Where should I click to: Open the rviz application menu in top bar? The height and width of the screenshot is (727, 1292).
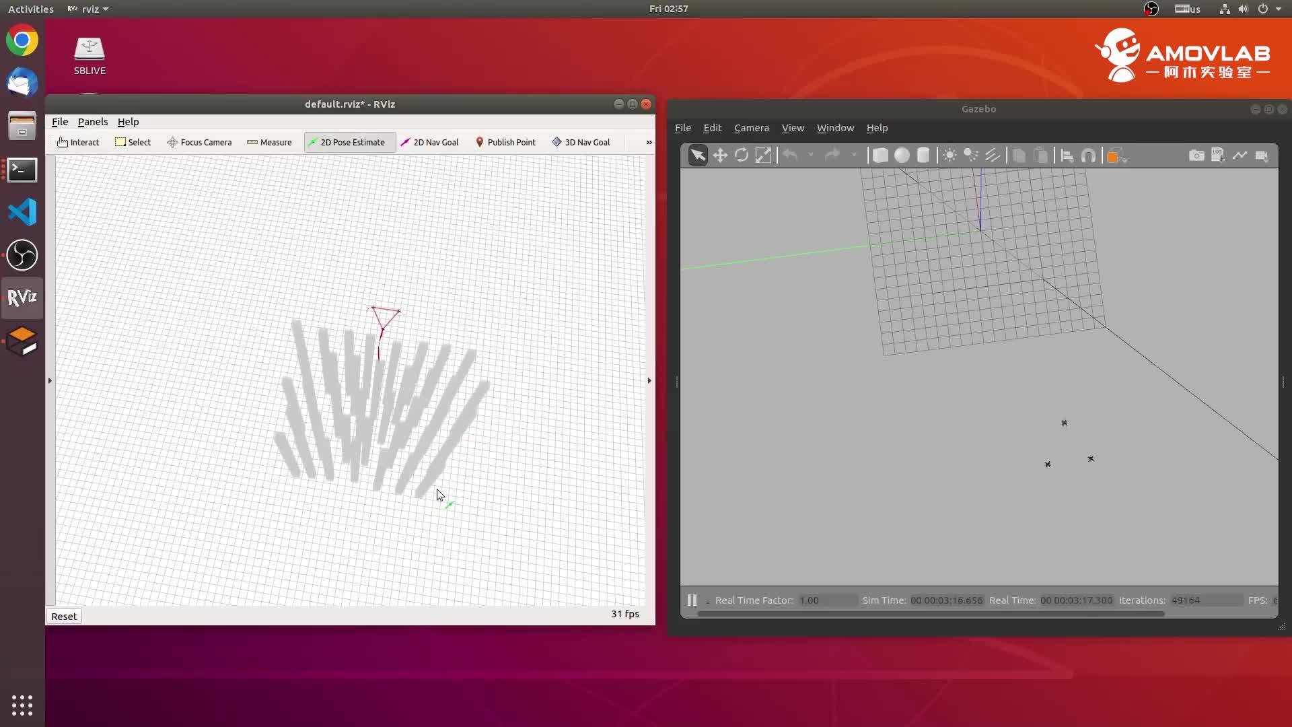pos(89,9)
